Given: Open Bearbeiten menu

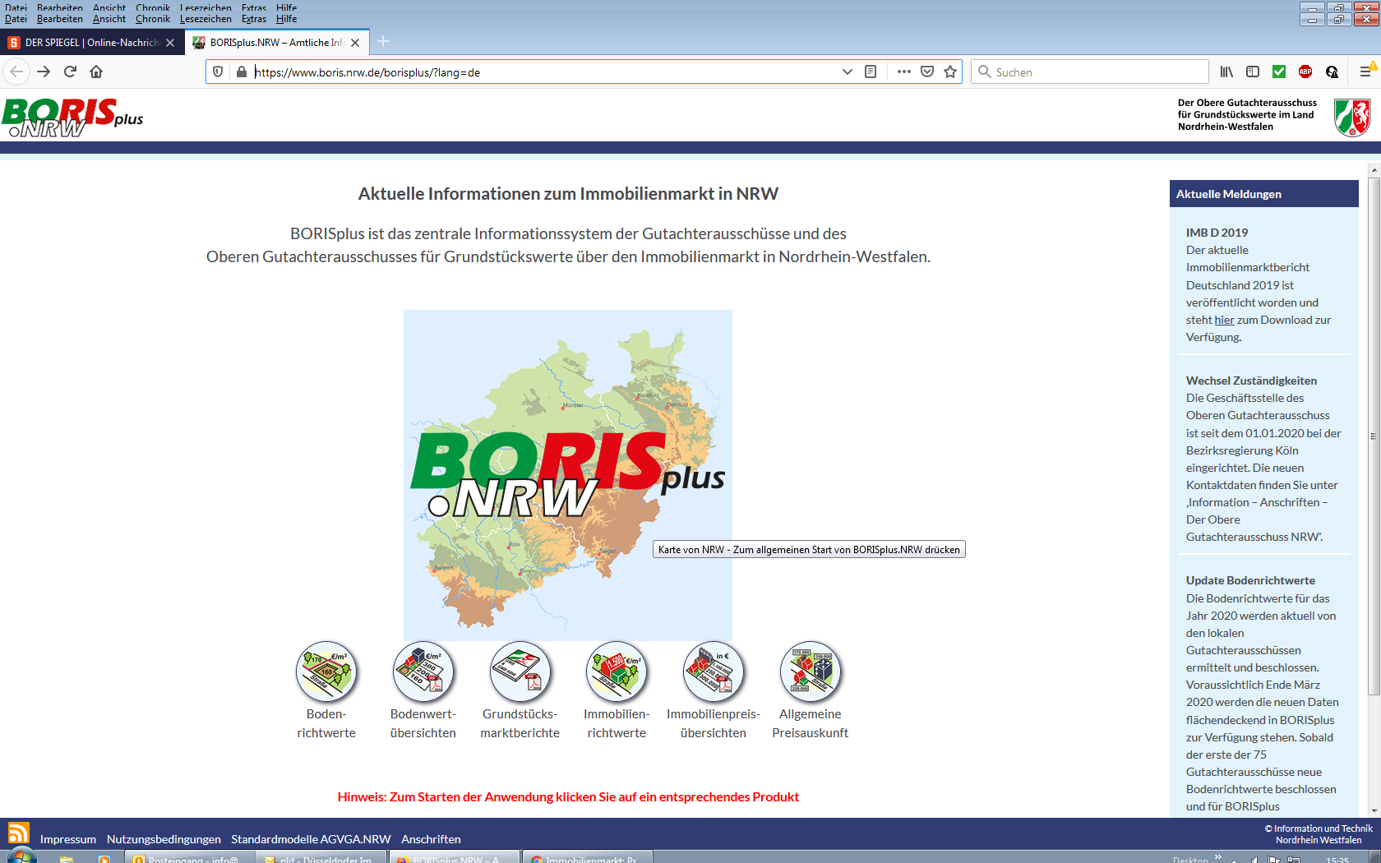Looking at the screenshot, I should tap(59, 19).
